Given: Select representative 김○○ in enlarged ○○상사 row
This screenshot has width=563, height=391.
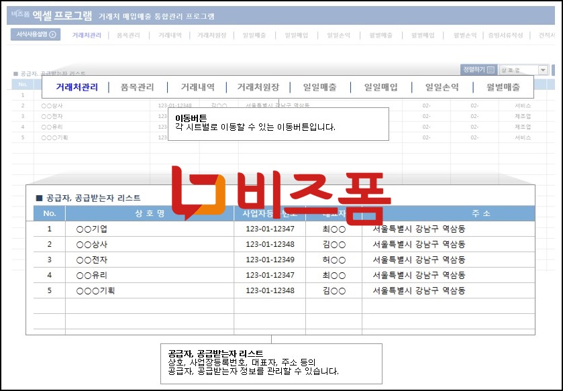Looking at the screenshot, I should point(334,244).
